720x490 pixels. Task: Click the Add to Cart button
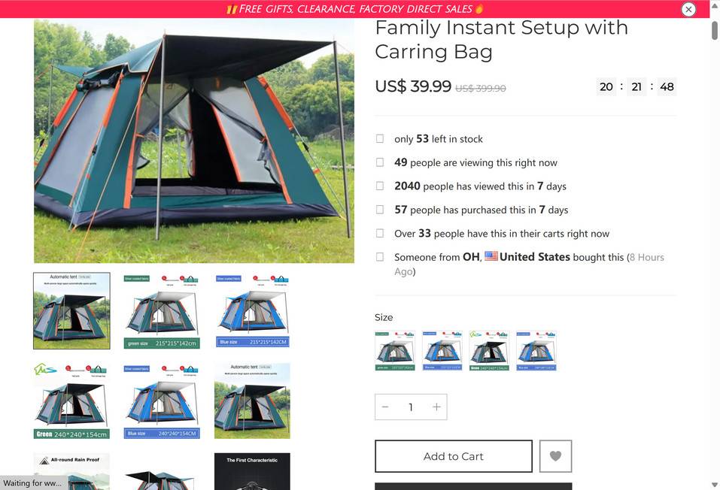(x=454, y=456)
